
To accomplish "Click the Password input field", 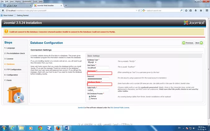I will 98,79.
